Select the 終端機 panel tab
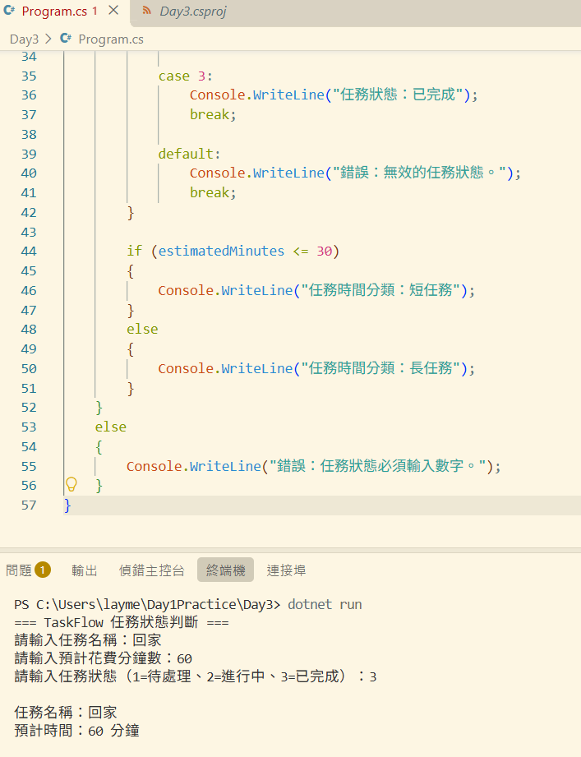581x757 pixels. [x=225, y=570]
